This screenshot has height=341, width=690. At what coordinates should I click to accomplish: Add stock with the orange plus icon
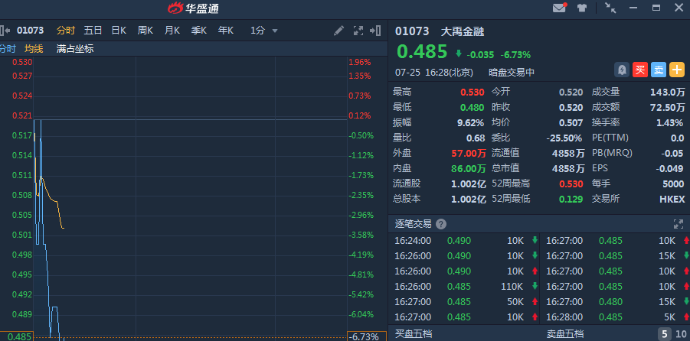coord(677,70)
